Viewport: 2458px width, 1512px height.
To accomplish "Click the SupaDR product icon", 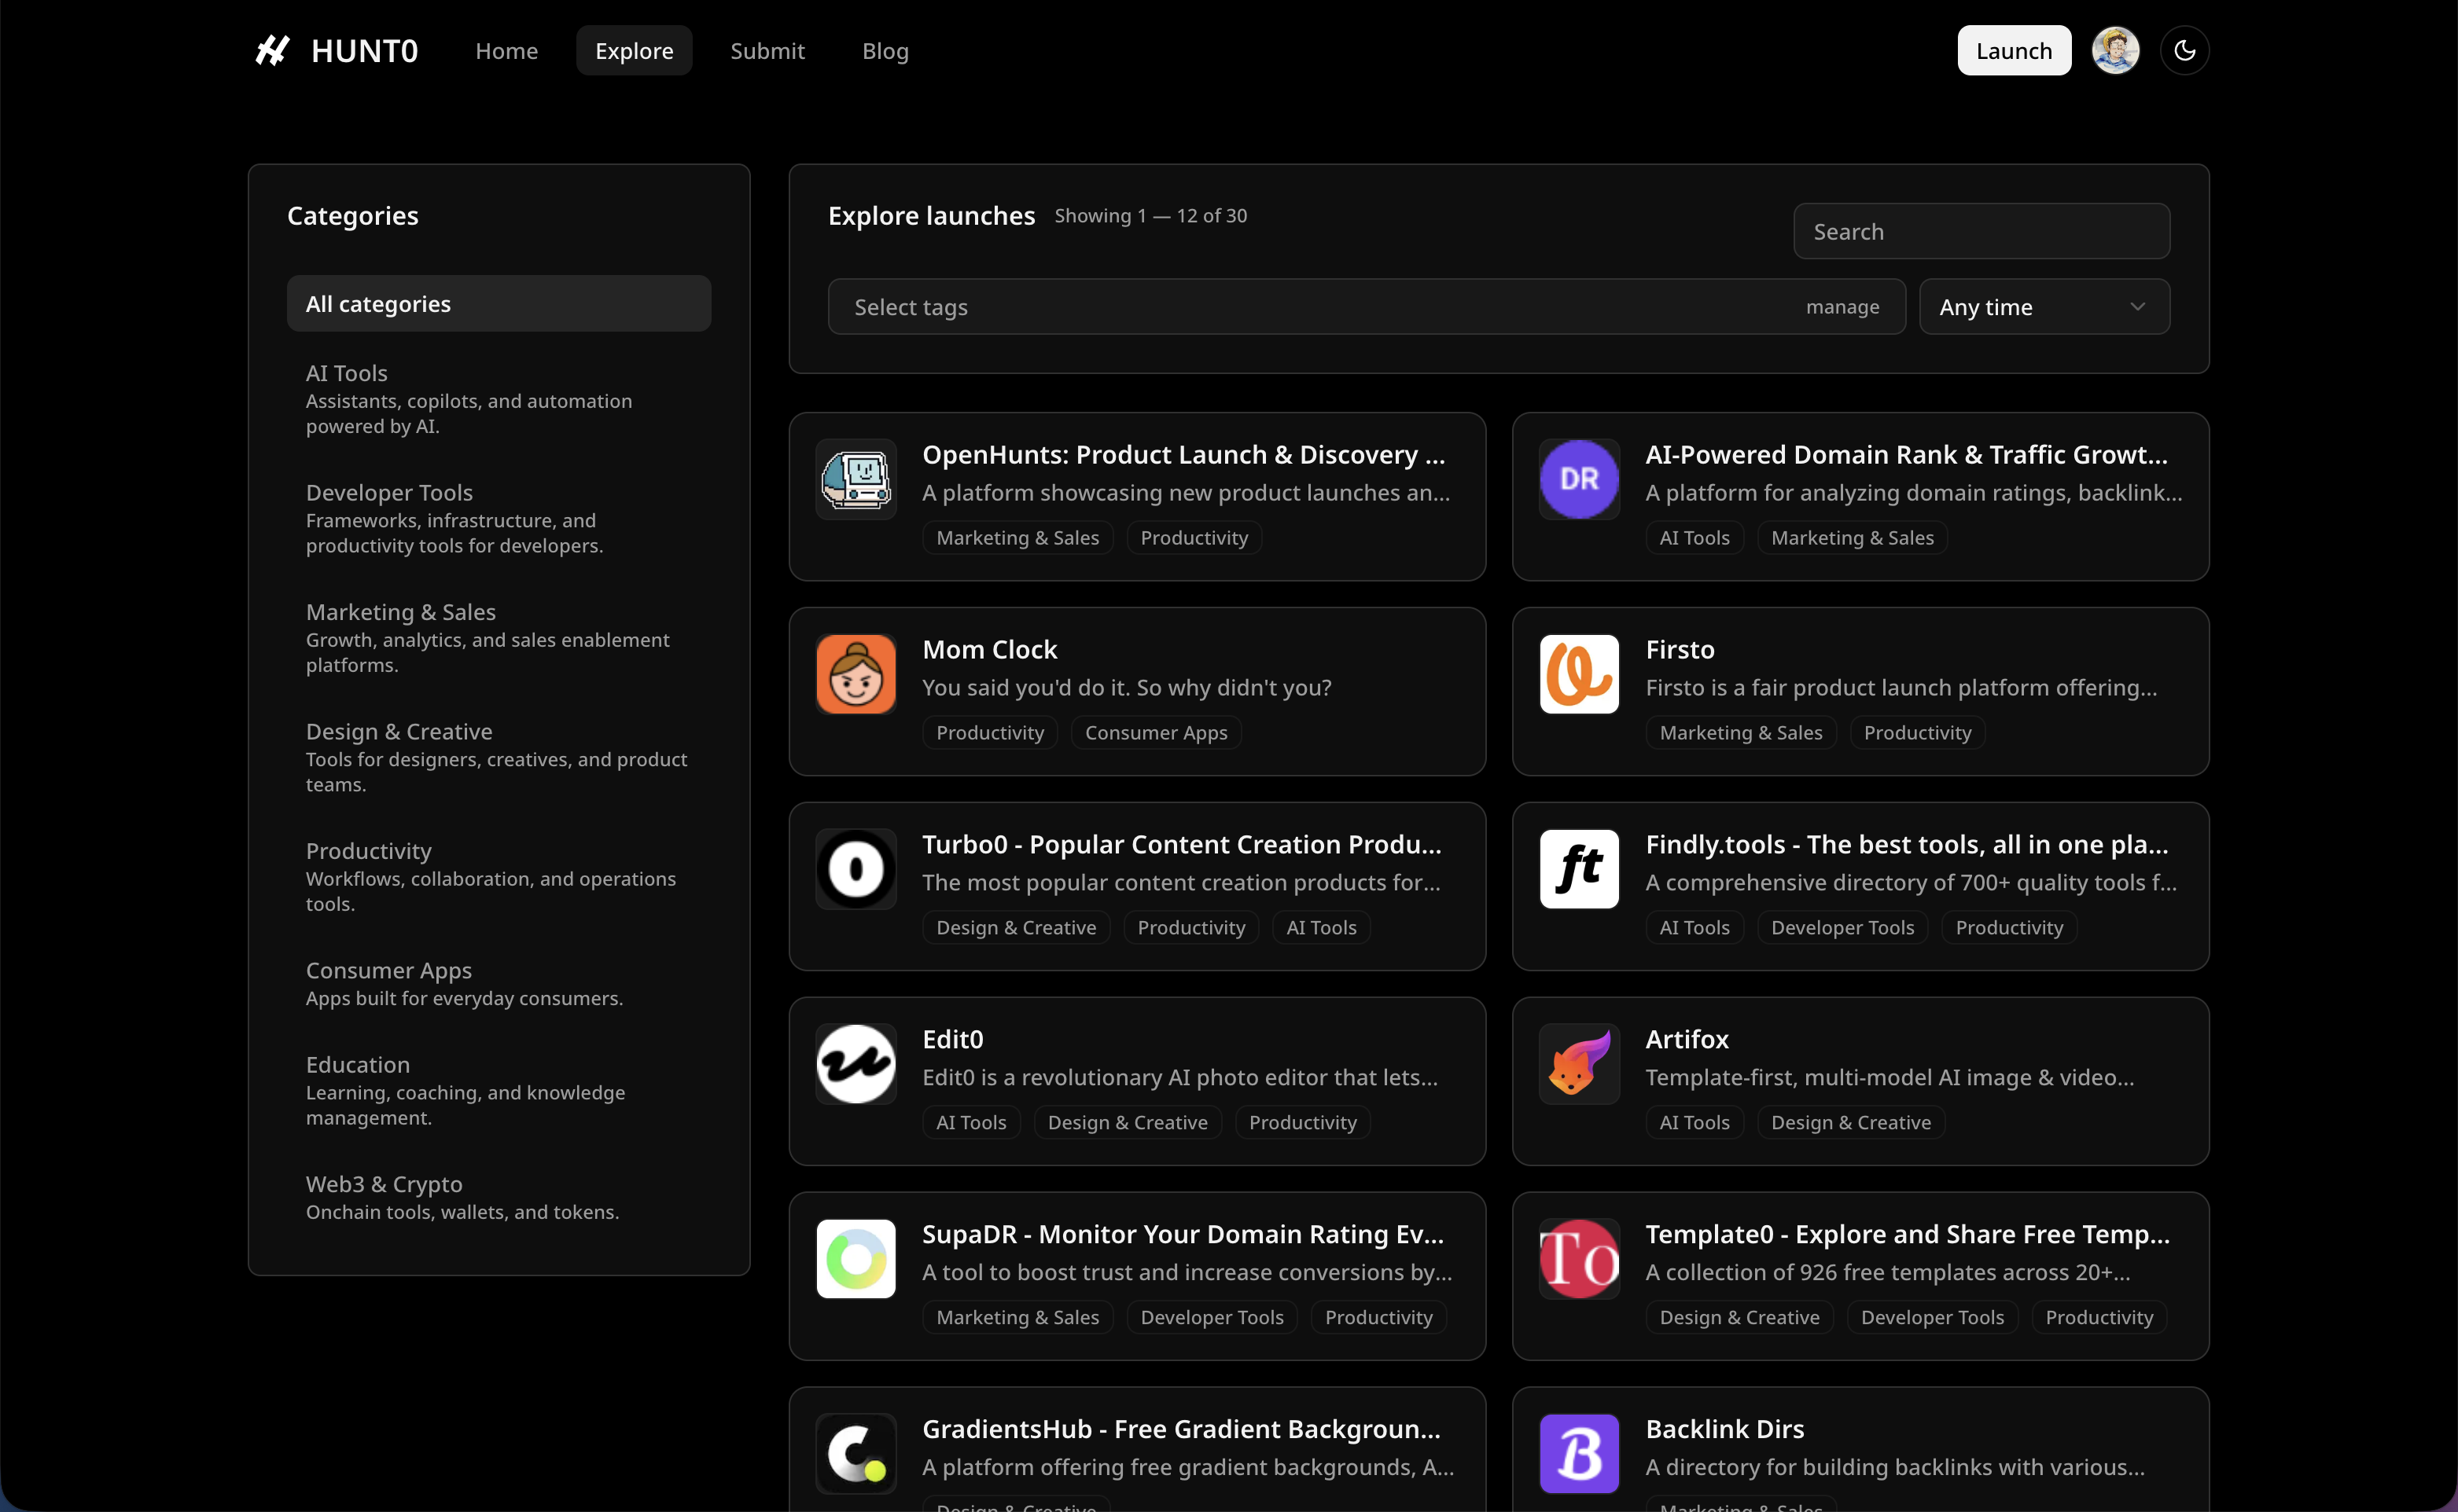I will point(856,1259).
